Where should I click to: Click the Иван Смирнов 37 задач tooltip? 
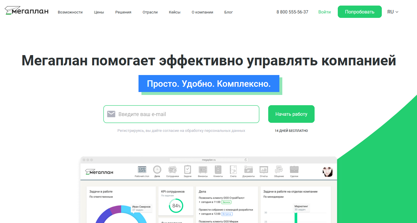[141, 208]
